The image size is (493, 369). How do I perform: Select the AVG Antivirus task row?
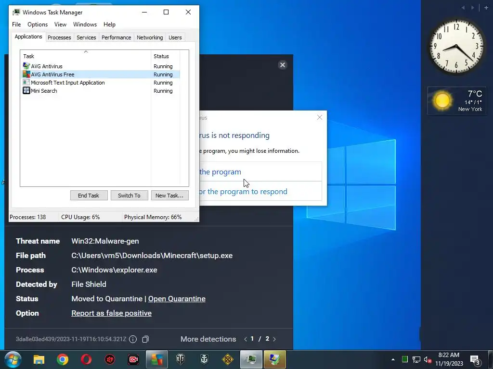point(100,66)
